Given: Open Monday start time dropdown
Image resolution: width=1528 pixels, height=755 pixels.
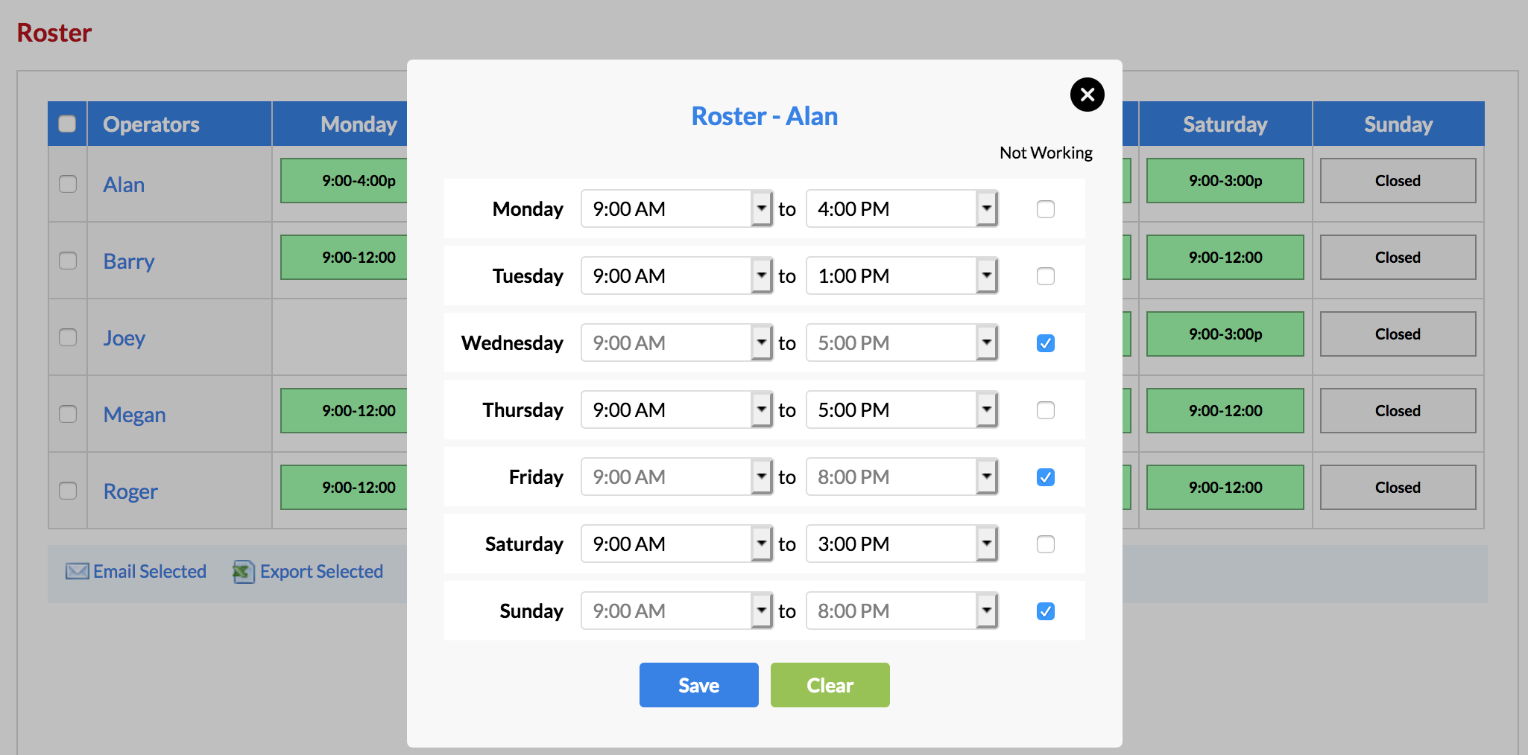Looking at the screenshot, I should tap(677, 208).
